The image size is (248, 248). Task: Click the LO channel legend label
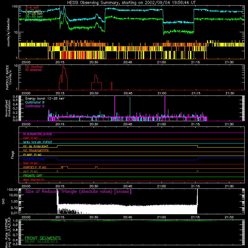34,67
